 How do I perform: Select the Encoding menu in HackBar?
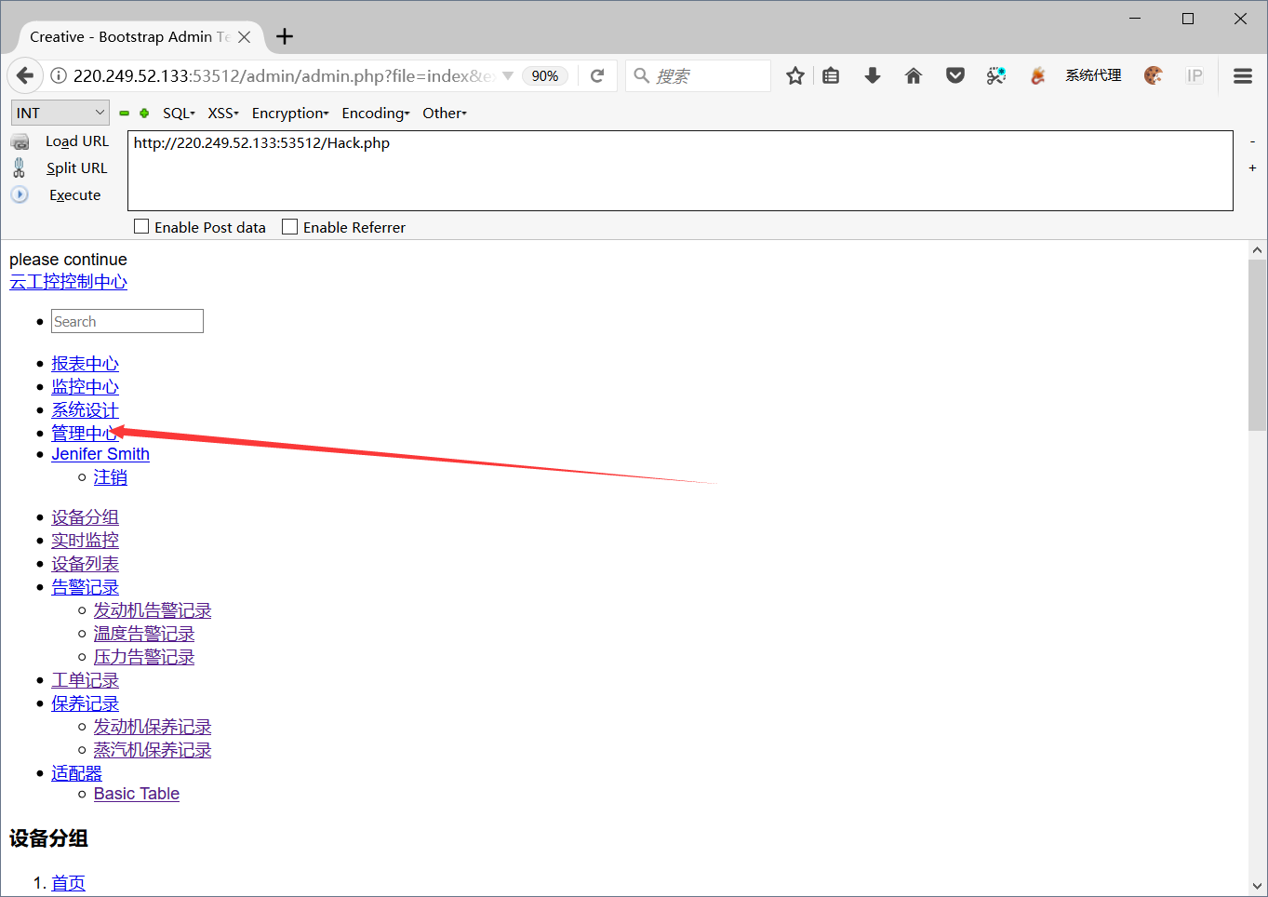coord(375,113)
